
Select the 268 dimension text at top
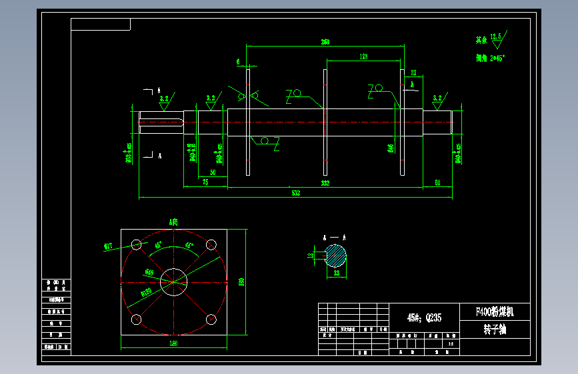pyautogui.click(x=325, y=42)
